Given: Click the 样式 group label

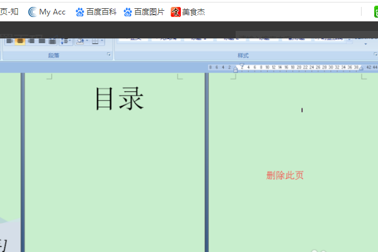Looking at the screenshot, I should (x=243, y=55).
